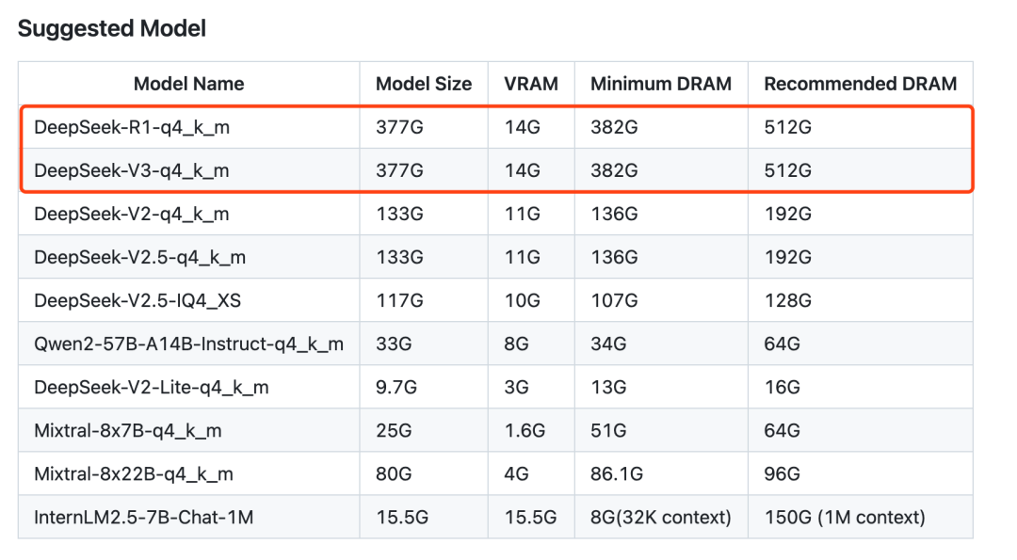This screenshot has height=560, width=1017.
Task: Click the 86.1G Minimum DRAM cell
Action: click(x=616, y=473)
